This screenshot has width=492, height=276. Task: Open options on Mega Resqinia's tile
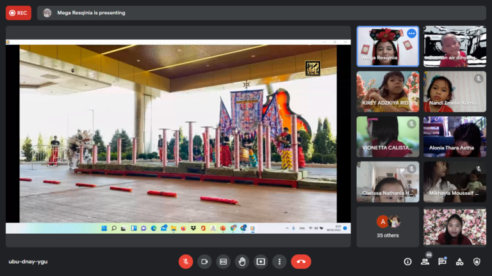tap(411, 34)
